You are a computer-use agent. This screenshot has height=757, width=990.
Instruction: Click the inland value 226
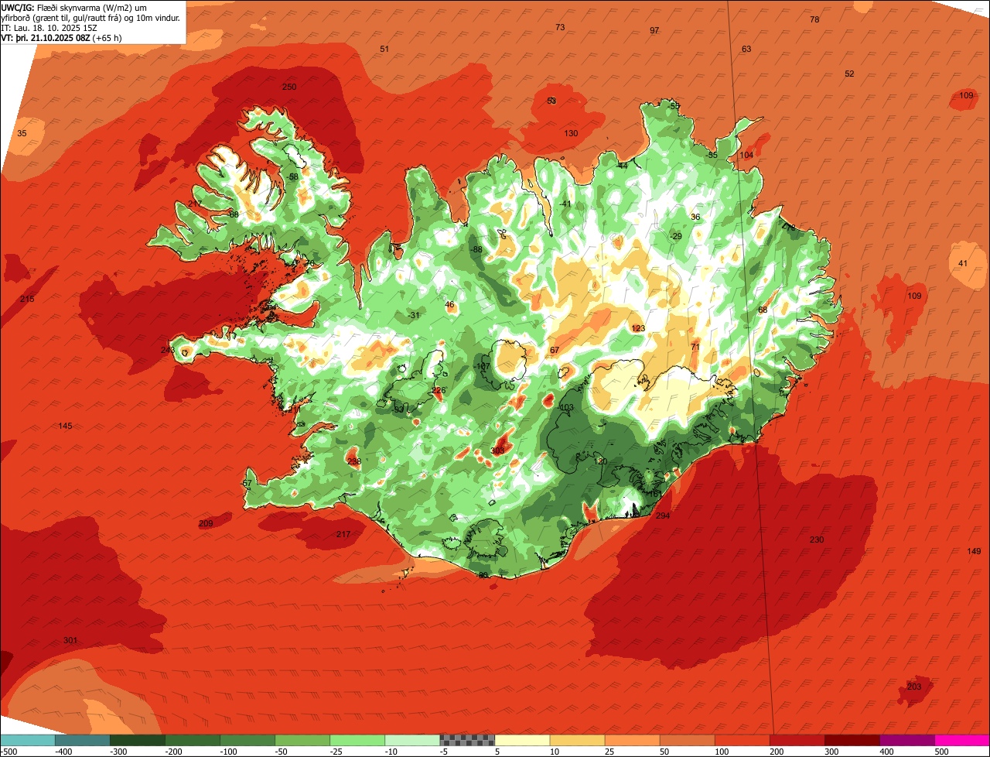click(439, 390)
